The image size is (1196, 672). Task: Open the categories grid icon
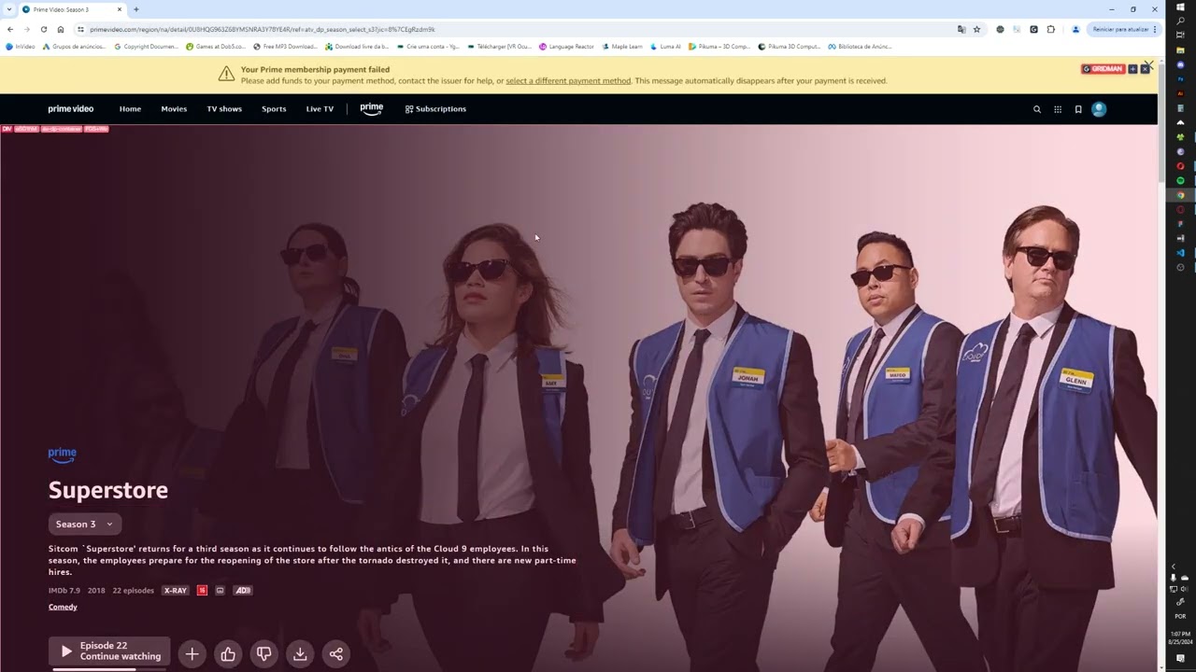click(1058, 109)
